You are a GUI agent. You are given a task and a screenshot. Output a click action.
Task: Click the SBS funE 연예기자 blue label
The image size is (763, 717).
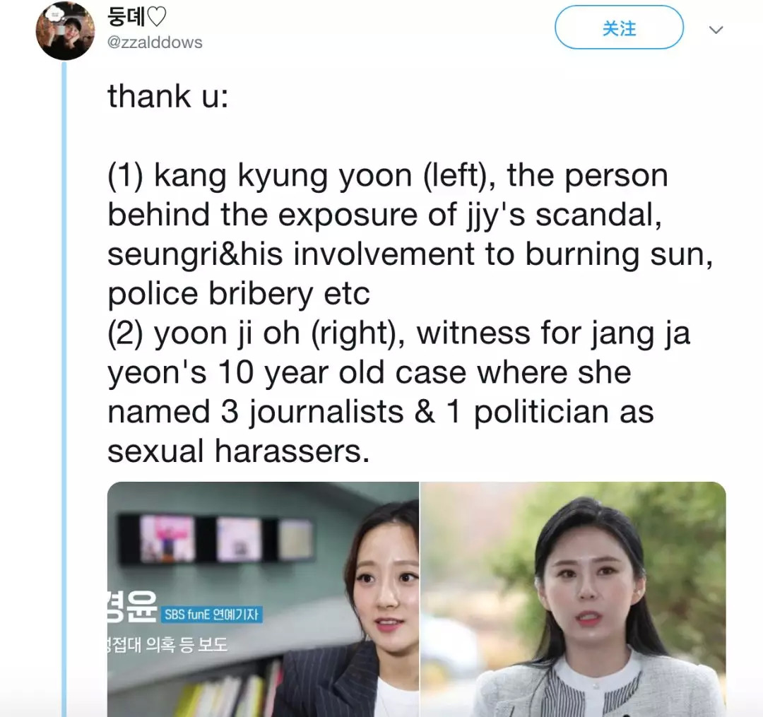point(211,615)
